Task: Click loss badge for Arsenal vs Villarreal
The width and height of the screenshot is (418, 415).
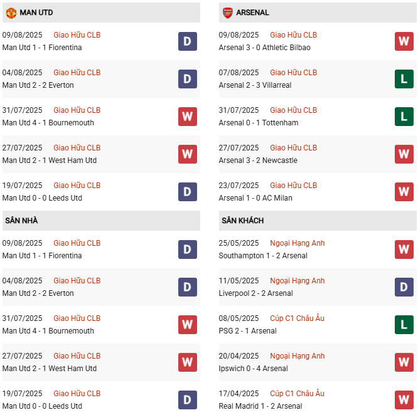Action: coord(404,79)
